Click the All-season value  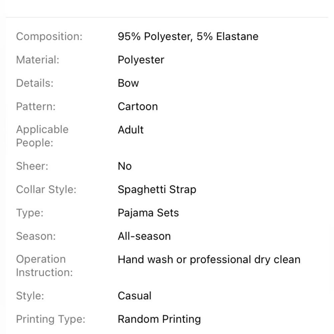(x=144, y=236)
